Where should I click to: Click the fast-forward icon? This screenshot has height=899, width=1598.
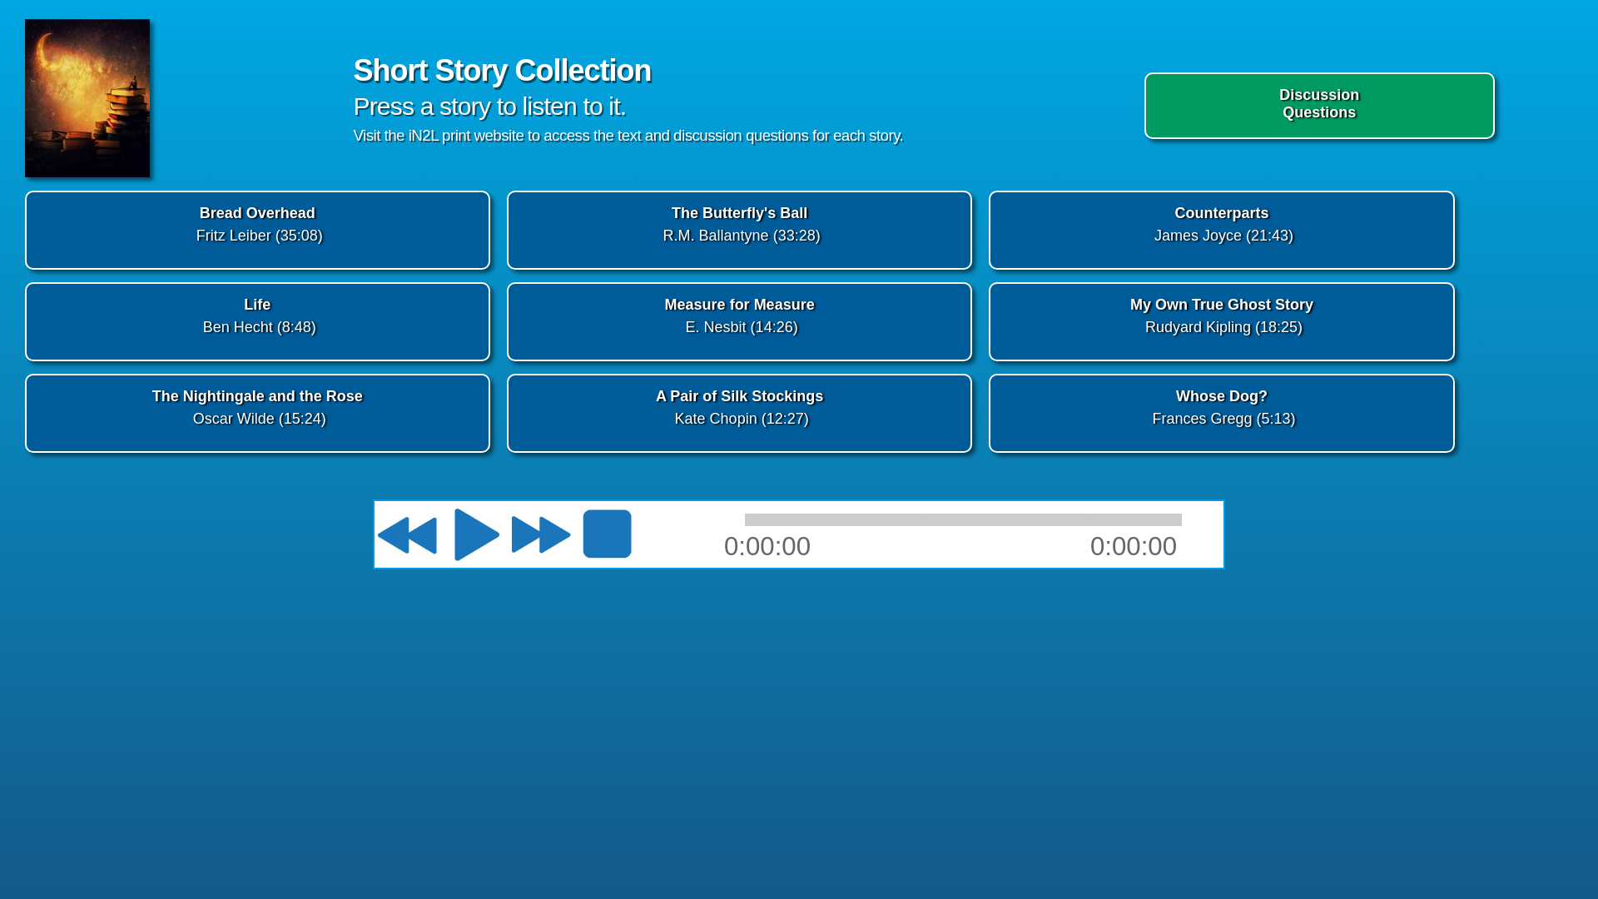pyautogui.click(x=541, y=535)
